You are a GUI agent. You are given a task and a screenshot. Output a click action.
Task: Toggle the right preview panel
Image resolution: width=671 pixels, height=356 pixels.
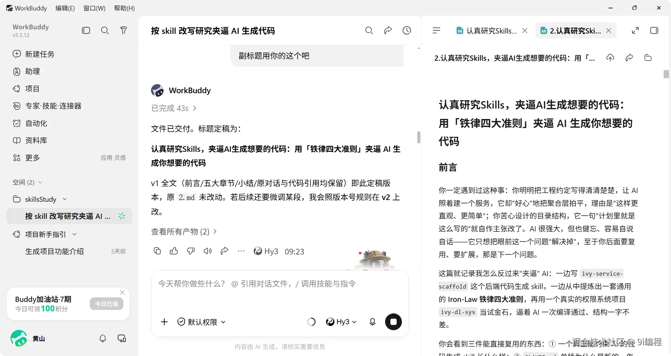654,31
